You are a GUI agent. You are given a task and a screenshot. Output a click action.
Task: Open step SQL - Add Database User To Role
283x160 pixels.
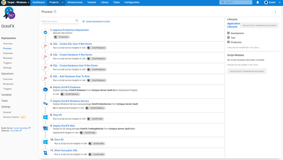pos(71,76)
